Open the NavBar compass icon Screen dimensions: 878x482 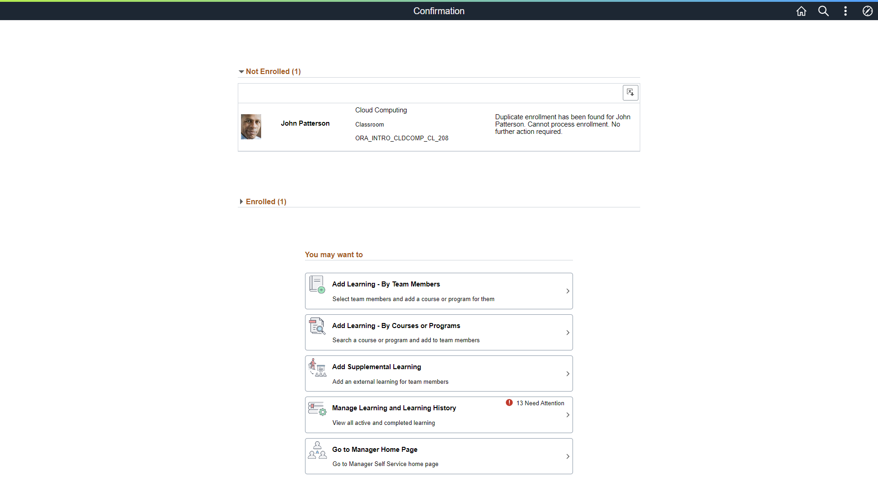867,11
